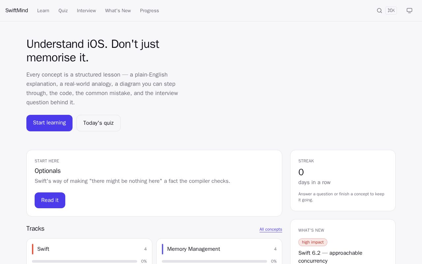Go to SwiftMind home logo
Image resolution: width=422 pixels, height=264 pixels.
(x=16, y=11)
